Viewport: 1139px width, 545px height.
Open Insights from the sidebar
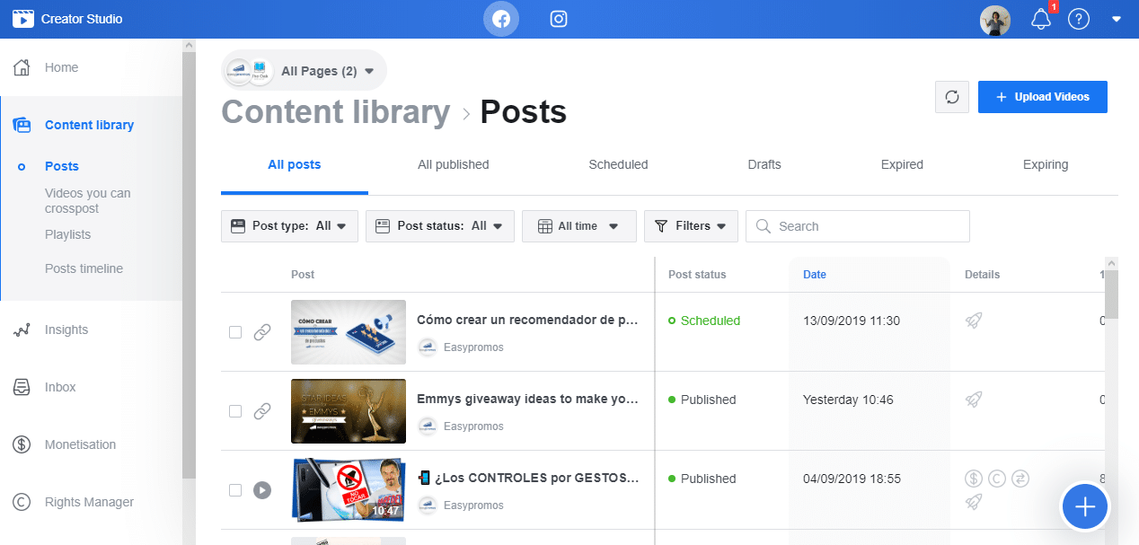(x=66, y=330)
